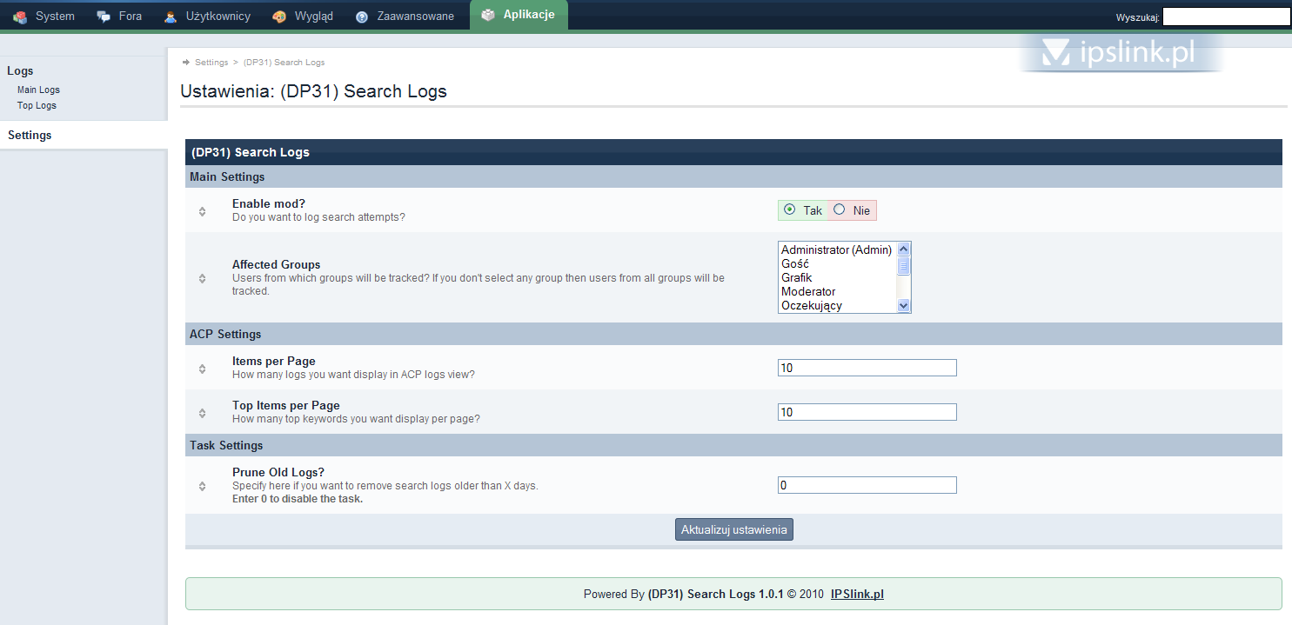Click reorder handle for Affected Groups
This screenshot has height=625, width=1292.
click(x=202, y=278)
